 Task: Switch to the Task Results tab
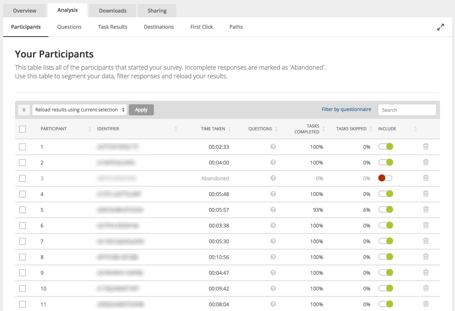coord(112,27)
